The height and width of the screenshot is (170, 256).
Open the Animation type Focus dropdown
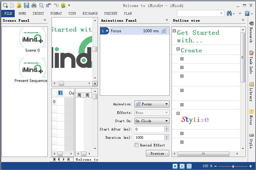point(152,104)
